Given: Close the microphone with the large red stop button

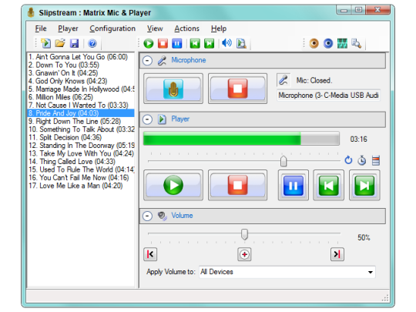Looking at the screenshot, I should (237, 89).
